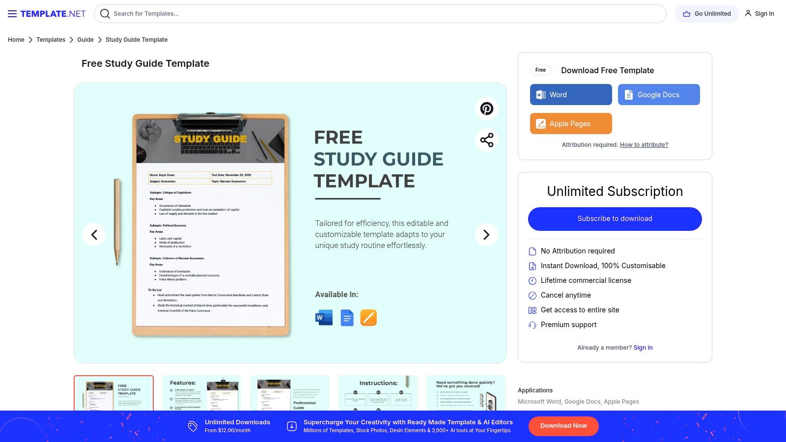Click the Free Study Guide Template heading

[x=145, y=63]
